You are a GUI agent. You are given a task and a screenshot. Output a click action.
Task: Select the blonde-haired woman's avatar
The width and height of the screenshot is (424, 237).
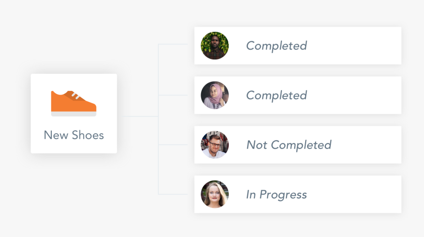click(214, 194)
